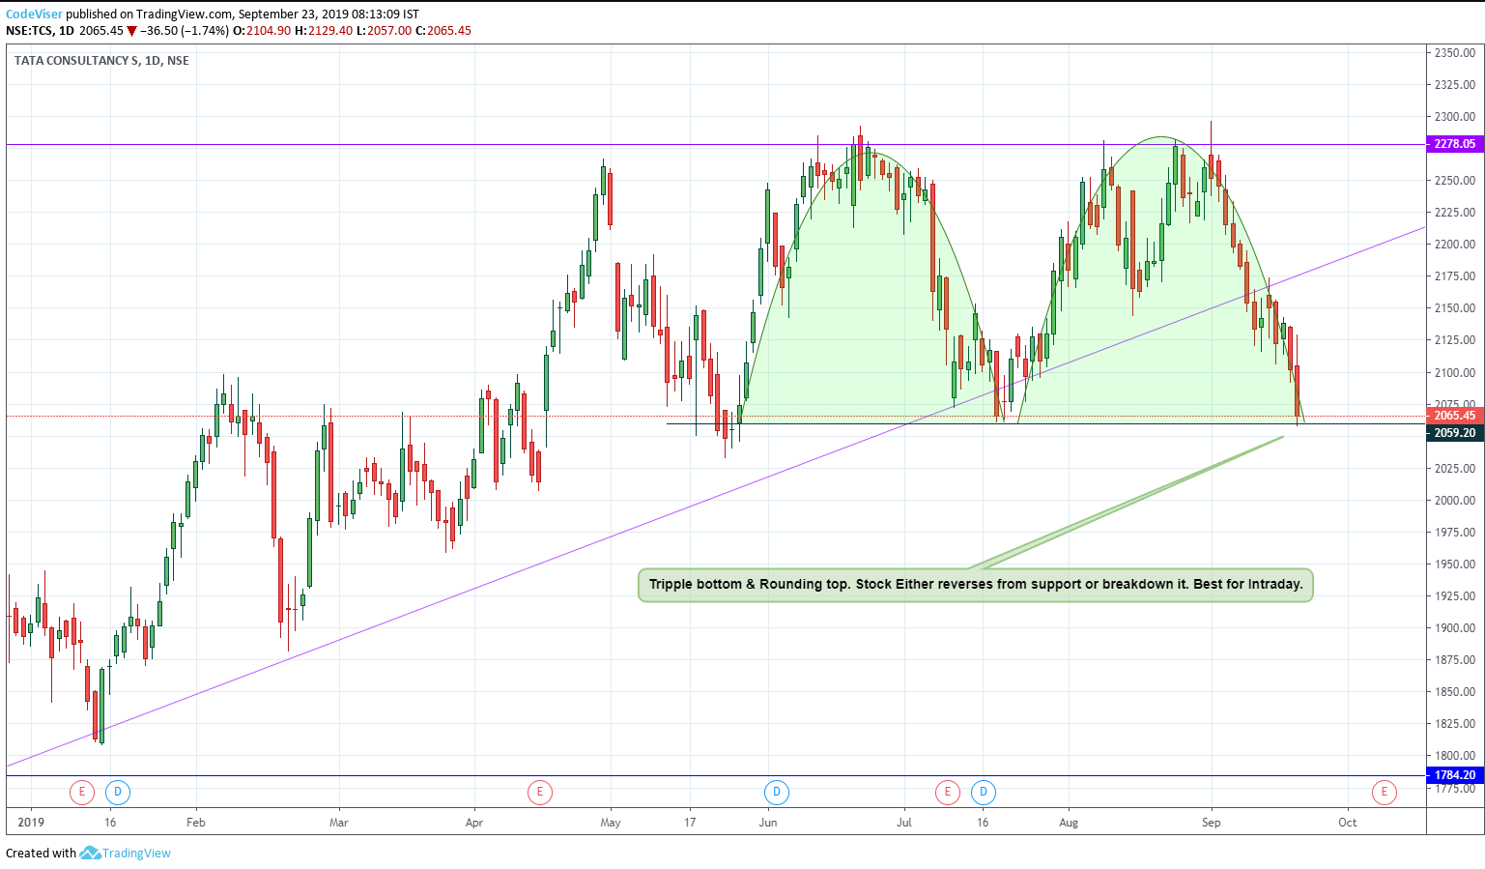Click the Jul label on time axis
The image size is (1485, 869).
click(904, 823)
